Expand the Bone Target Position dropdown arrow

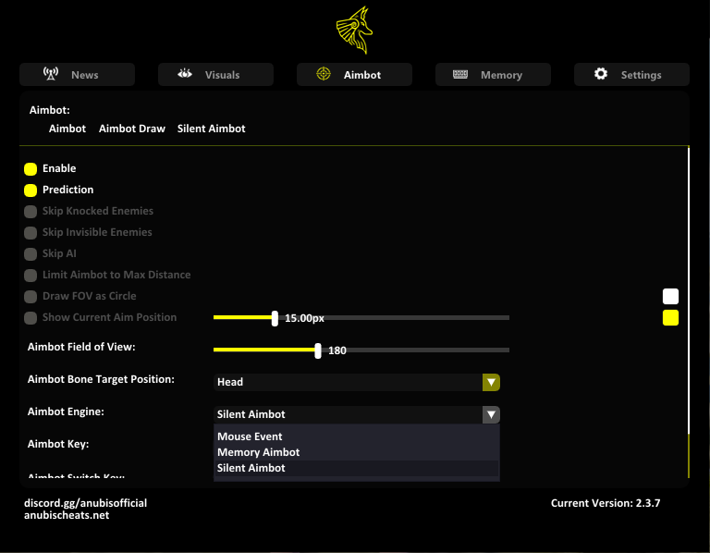(491, 382)
